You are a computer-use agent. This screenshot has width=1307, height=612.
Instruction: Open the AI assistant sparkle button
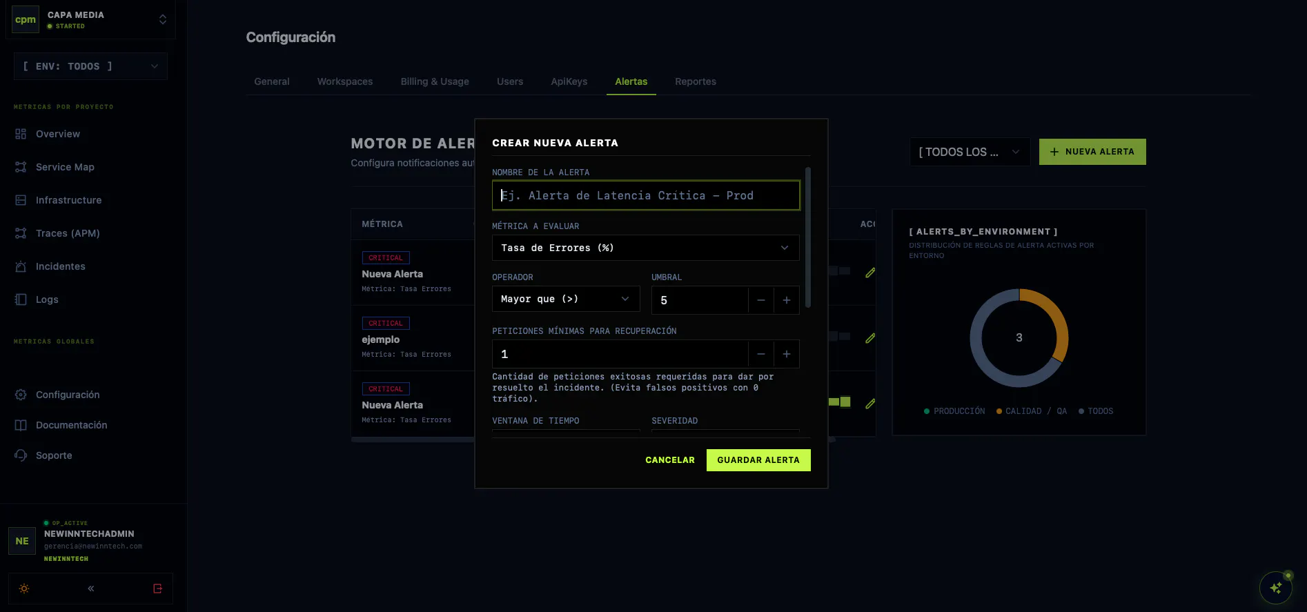pos(1275,588)
